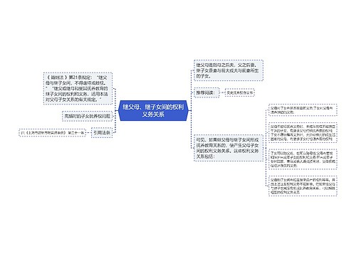Select the third right-side sub-node starting with 子女可以随父姓
This screenshot has width=356, height=256.
pyautogui.click(x=303, y=159)
